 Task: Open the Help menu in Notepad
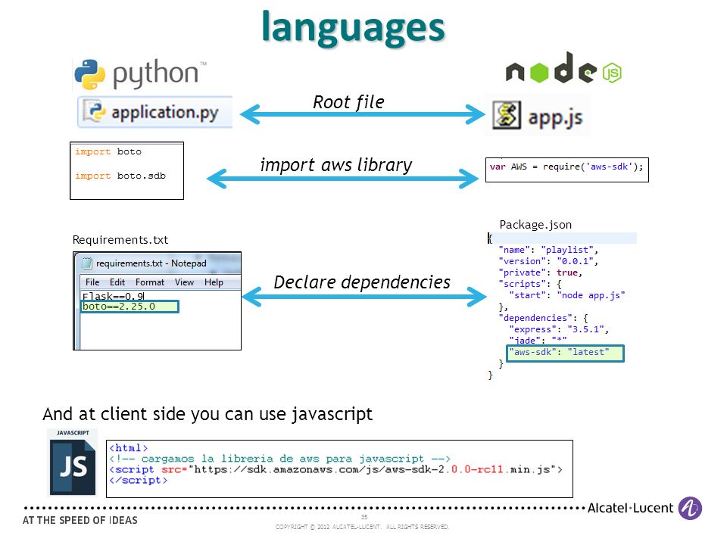214,282
